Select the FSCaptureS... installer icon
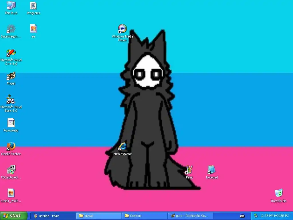The height and width of the screenshot is (220, 293). (11, 172)
